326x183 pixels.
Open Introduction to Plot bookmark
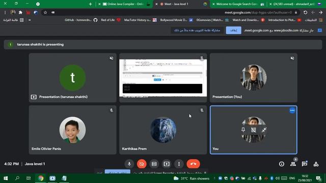(x=285, y=20)
